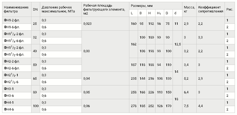Viewport: 237px width, 115px height.
Task: Click the d value 12,5 cell
Action: [177, 44]
